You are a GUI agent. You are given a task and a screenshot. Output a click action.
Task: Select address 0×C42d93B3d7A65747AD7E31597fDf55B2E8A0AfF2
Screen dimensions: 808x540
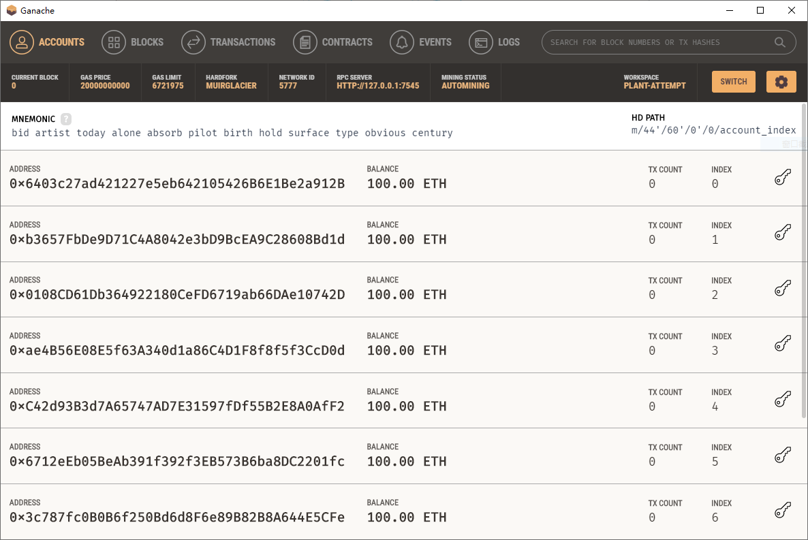click(176, 407)
